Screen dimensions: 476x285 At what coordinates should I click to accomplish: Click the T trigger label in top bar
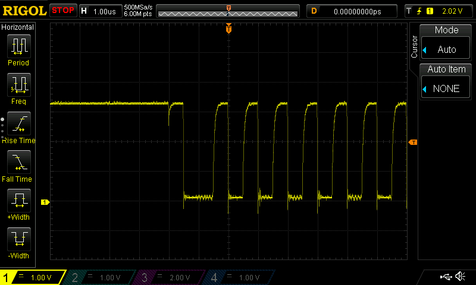(409, 11)
